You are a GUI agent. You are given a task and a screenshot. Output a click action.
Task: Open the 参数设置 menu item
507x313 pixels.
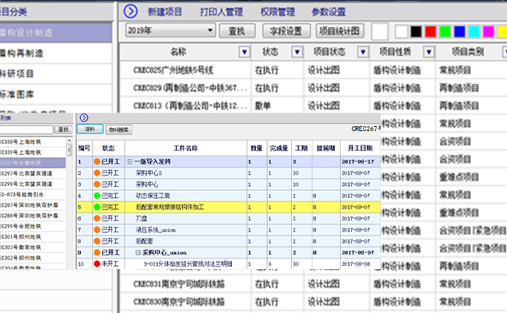[329, 12]
